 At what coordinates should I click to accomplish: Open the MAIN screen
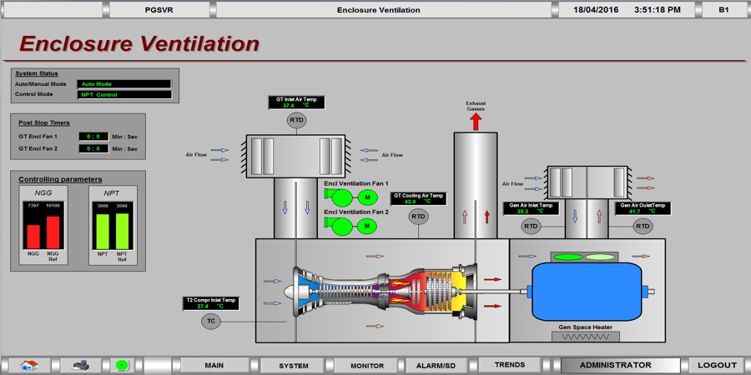click(214, 365)
